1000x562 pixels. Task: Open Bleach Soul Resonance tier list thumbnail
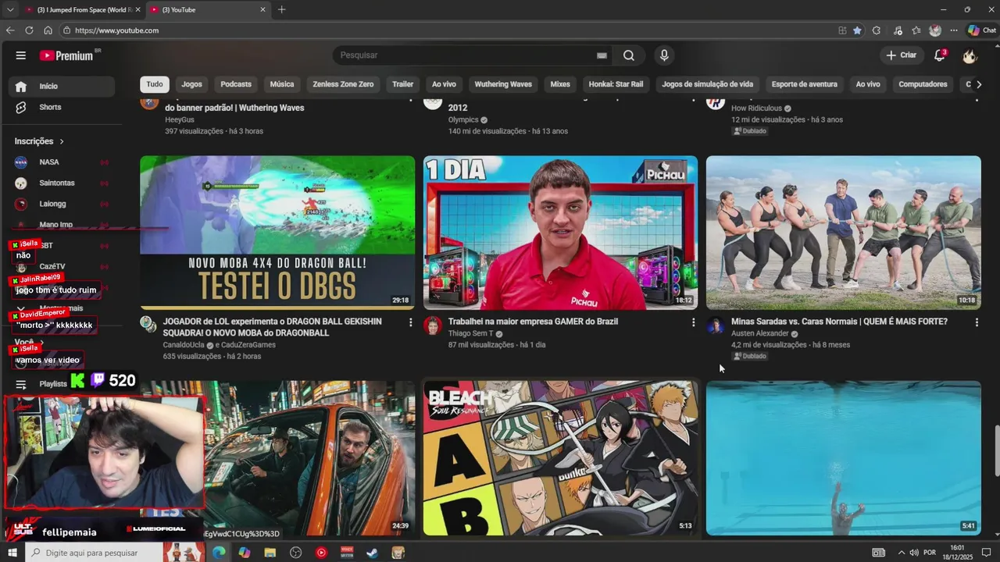click(x=560, y=458)
